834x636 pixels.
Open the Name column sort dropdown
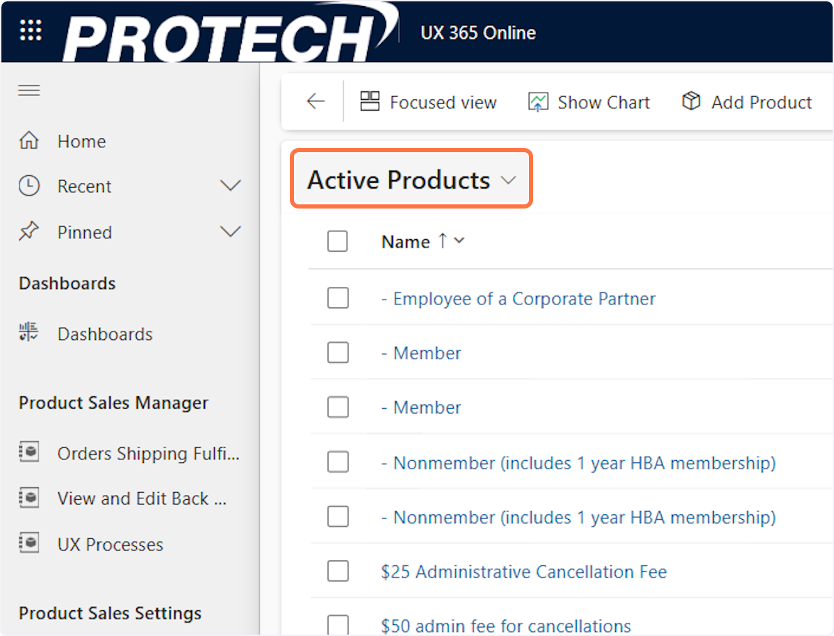(459, 242)
